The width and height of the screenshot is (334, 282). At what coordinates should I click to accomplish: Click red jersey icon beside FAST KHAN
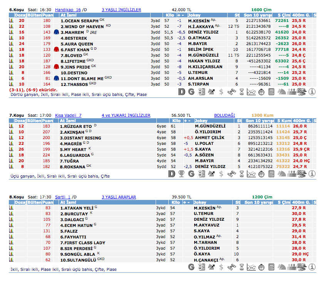(56, 50)
